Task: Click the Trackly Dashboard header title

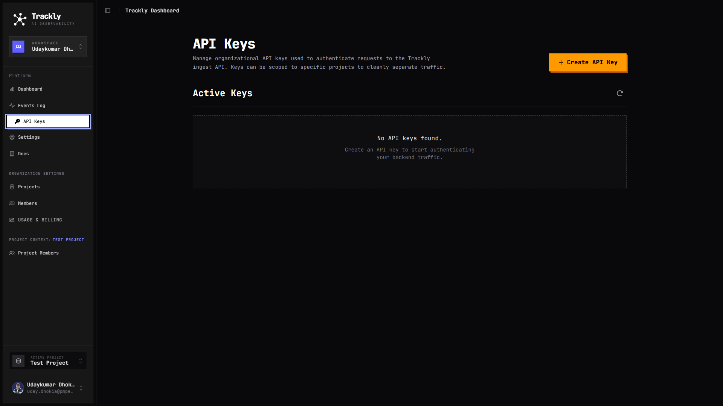Action: point(152,11)
